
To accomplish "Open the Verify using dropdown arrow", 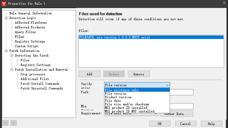I will [x=167, y=85].
